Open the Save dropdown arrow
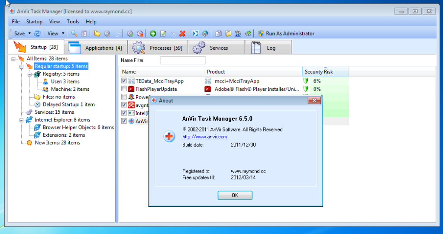 [x=29, y=34]
